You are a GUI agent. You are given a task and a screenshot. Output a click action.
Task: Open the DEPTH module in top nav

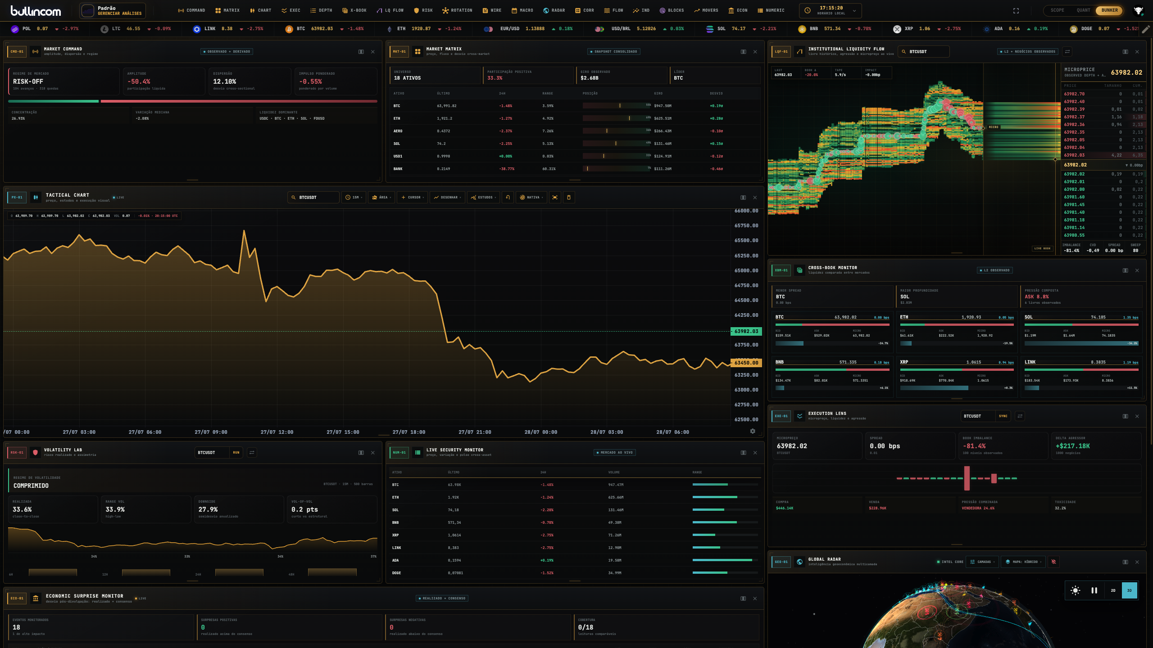(321, 10)
